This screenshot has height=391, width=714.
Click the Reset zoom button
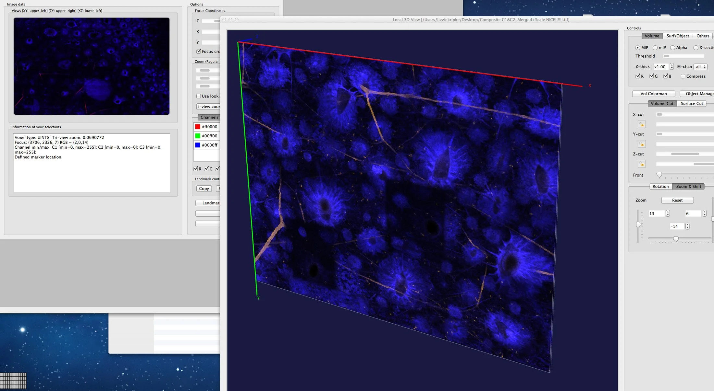[677, 200]
